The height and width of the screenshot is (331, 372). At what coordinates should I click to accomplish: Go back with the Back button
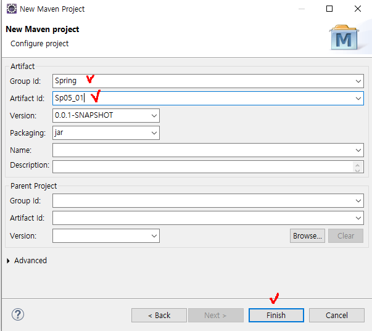(x=159, y=315)
